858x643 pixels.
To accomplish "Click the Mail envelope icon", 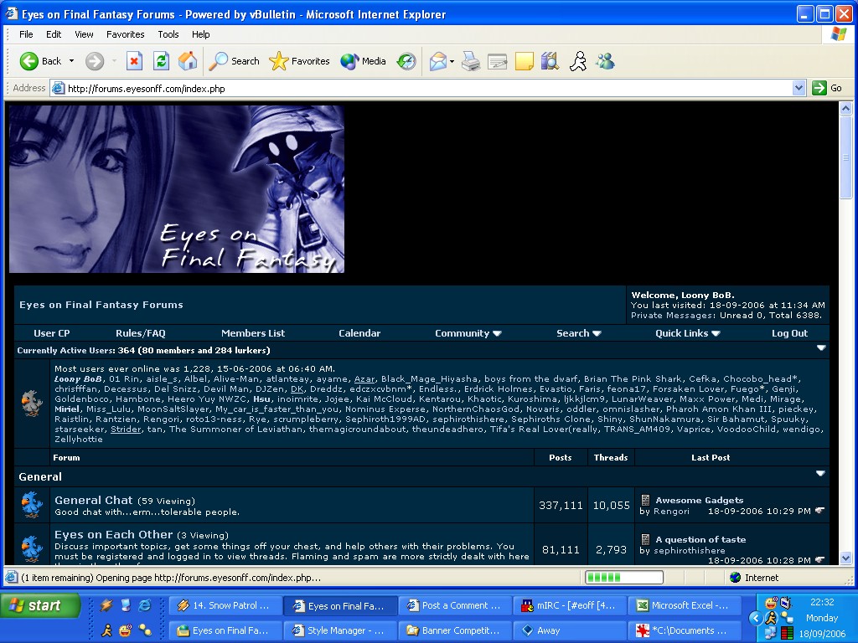I will point(437,61).
